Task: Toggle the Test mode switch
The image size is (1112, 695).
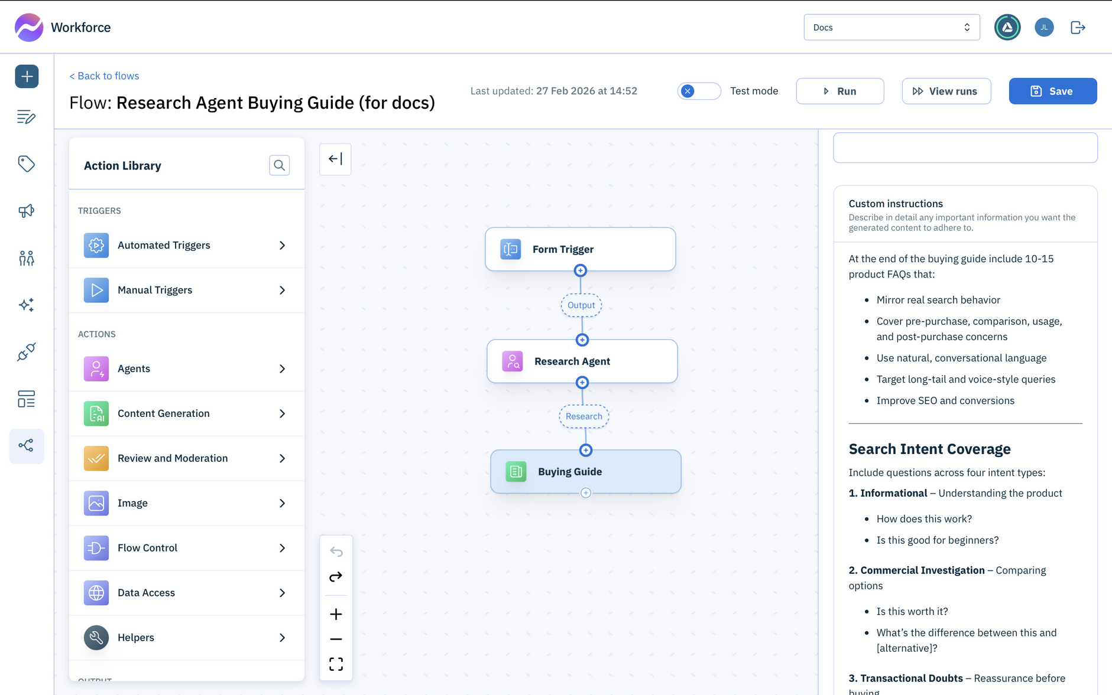Action: pos(698,91)
